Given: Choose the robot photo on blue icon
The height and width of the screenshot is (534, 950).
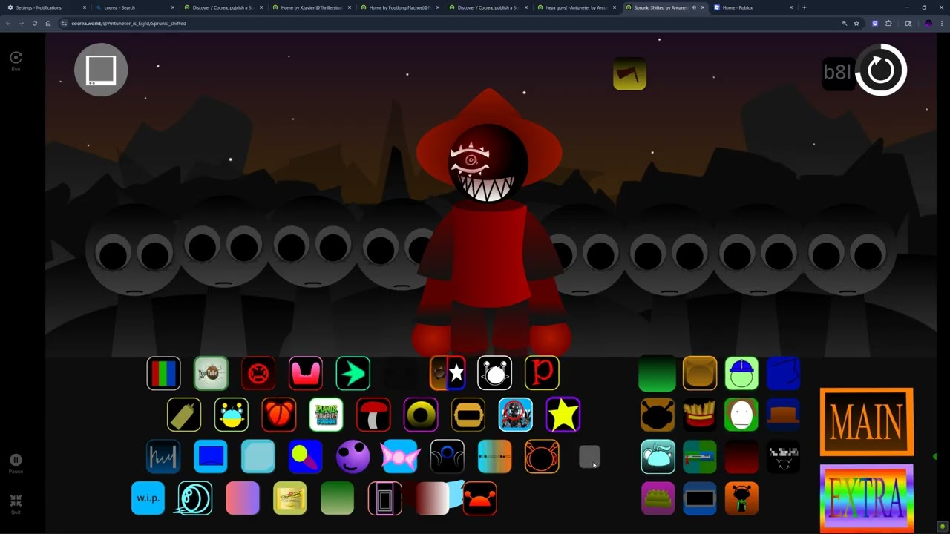Looking at the screenshot, I should [516, 415].
